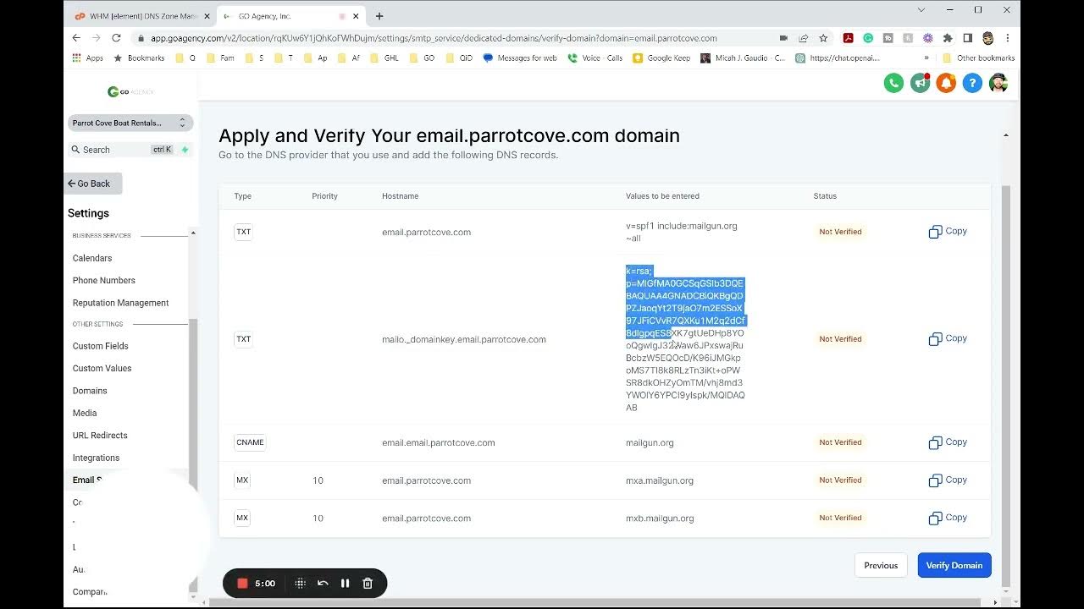
Task: Share this page from the address bar
Action: coord(803,38)
